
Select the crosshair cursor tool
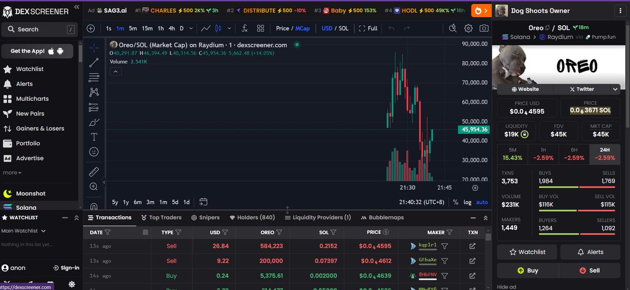pyautogui.click(x=94, y=48)
